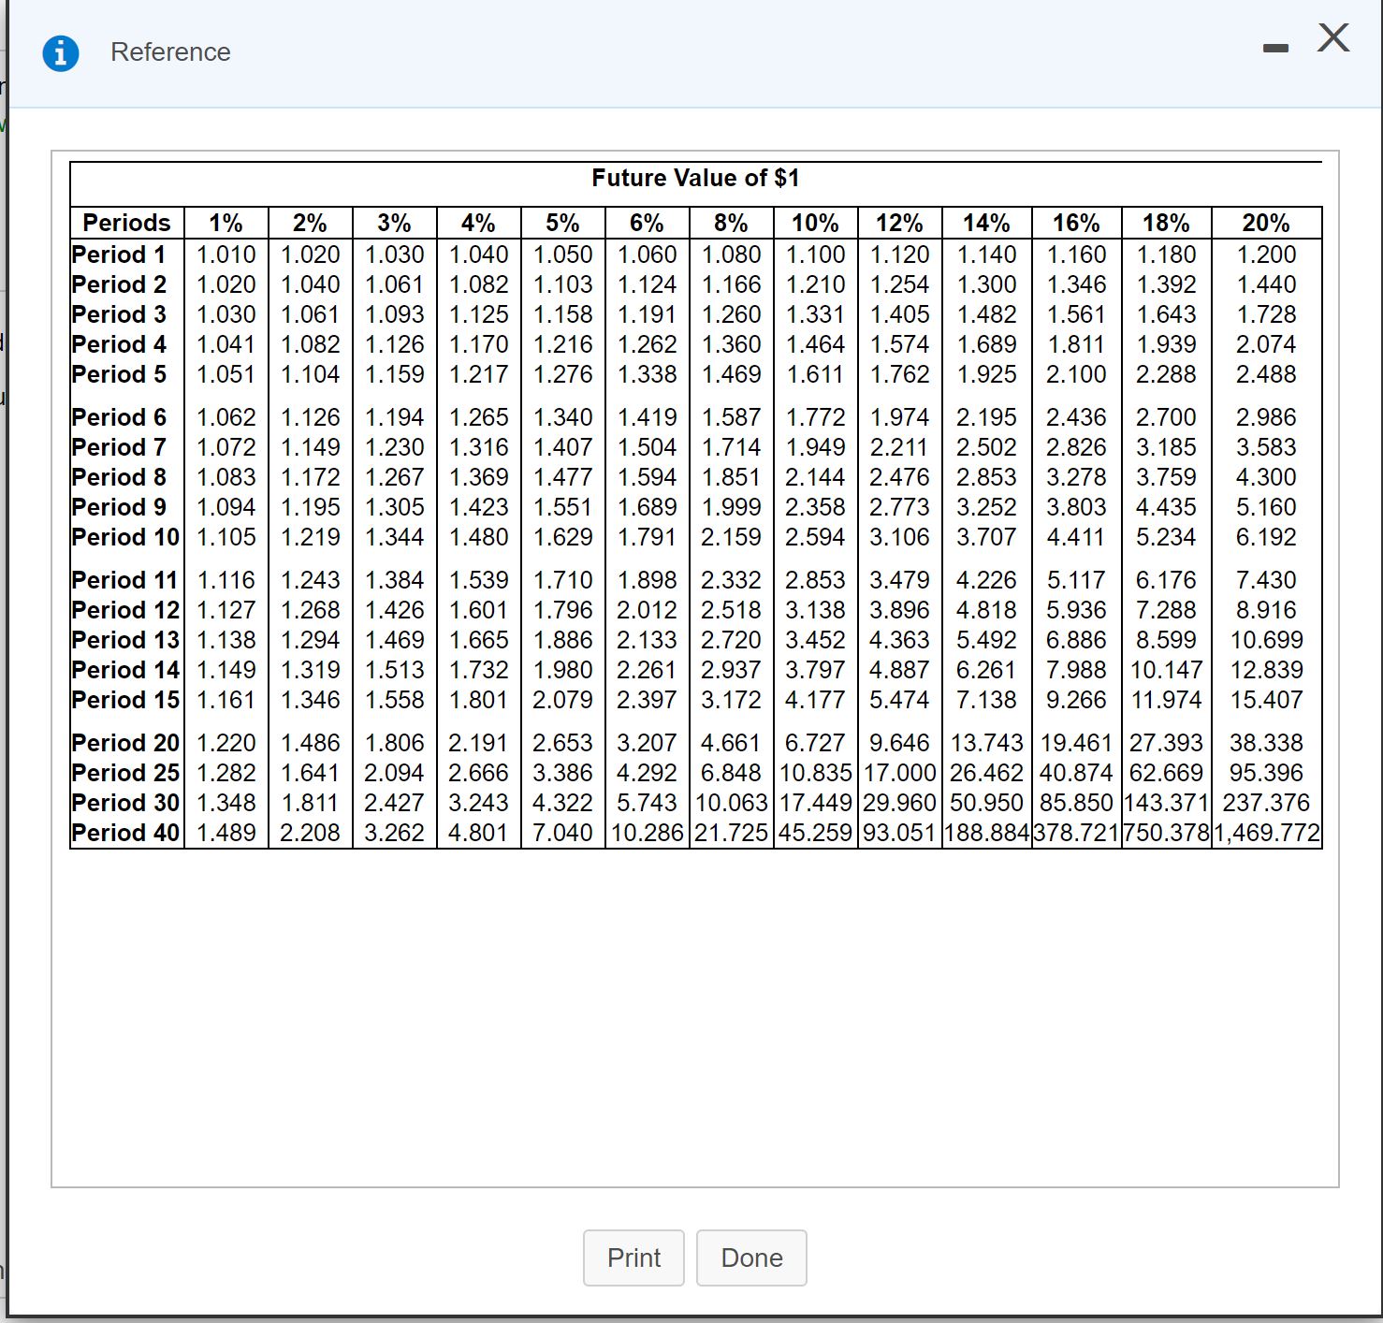Select the 5% column header
The width and height of the screenshot is (1383, 1323).
562,223
